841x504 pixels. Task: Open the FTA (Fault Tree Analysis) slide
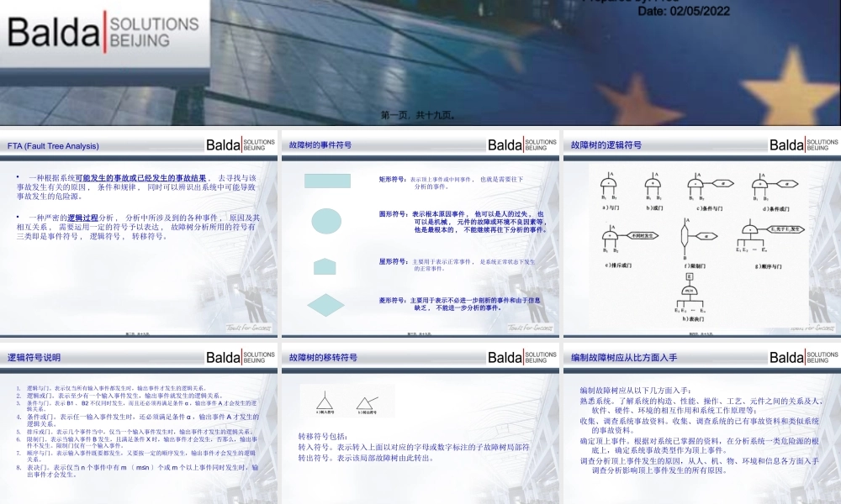click(x=55, y=144)
